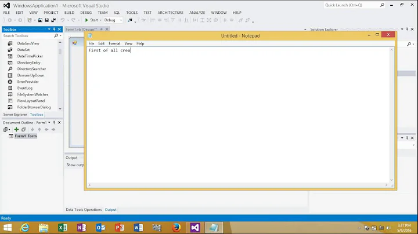Click the move up arrow in Document Outline
Viewport: 418px width, 234px height.
pos(39,130)
